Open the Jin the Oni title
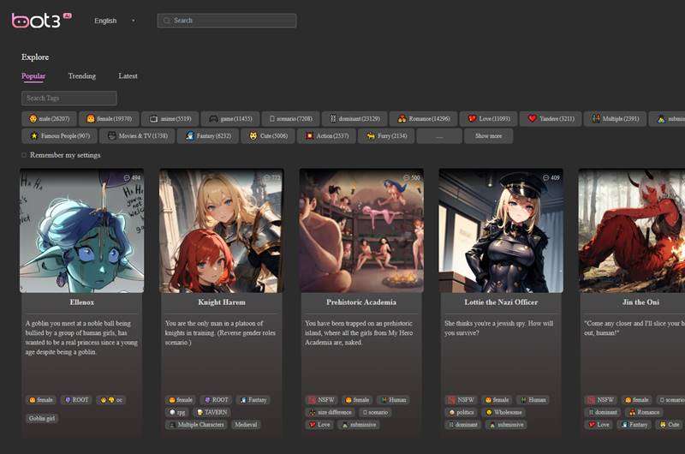 640,302
